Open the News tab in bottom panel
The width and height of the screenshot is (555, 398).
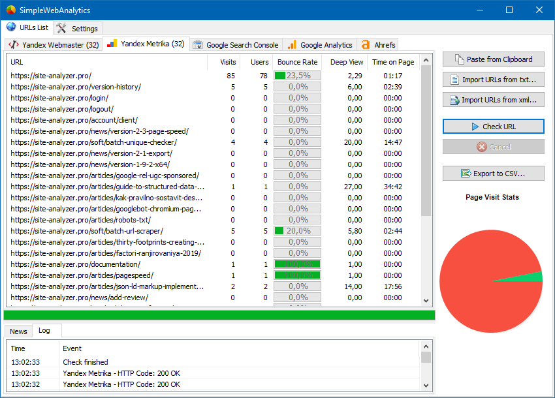[x=18, y=331]
